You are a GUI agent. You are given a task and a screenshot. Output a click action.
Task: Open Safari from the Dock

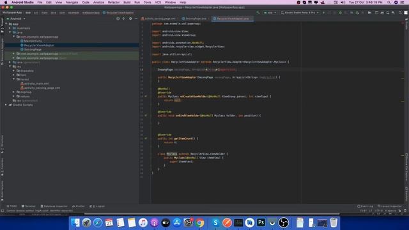[98, 223]
